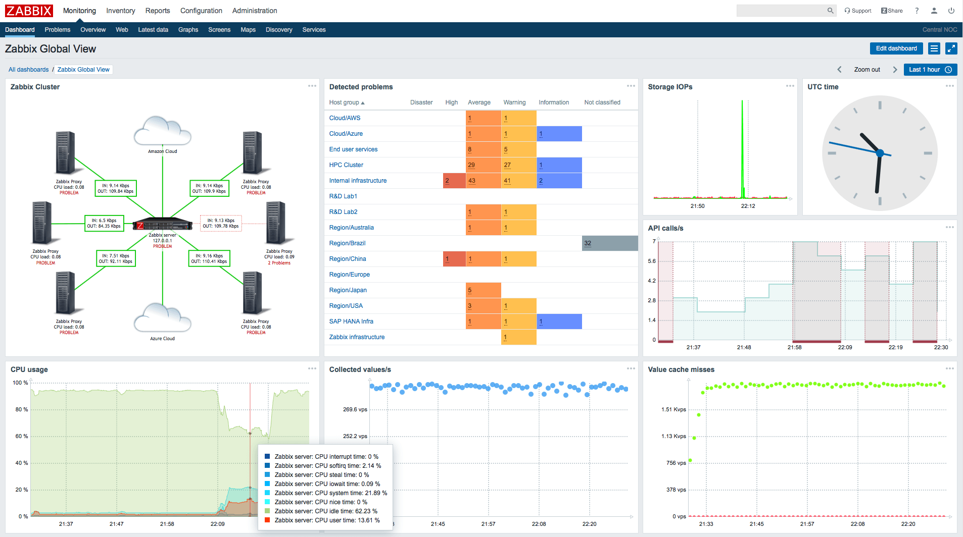Click inside the top search field
The image size is (963, 537).
[781, 11]
